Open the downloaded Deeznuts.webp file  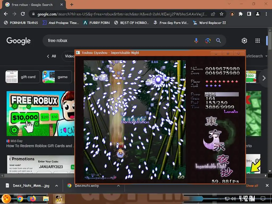(83, 186)
